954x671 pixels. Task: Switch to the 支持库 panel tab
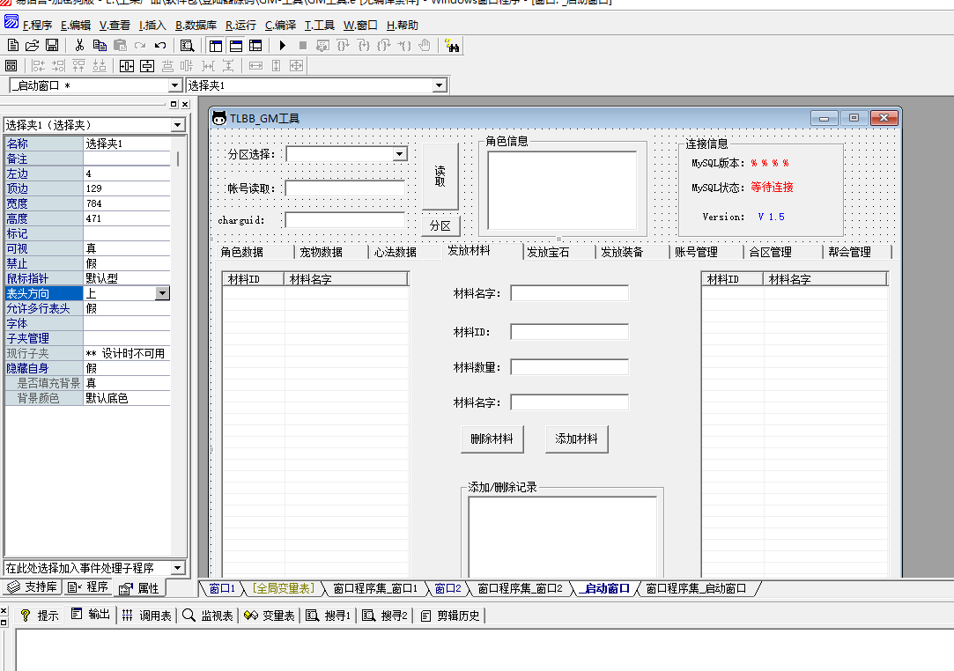pyautogui.click(x=33, y=587)
